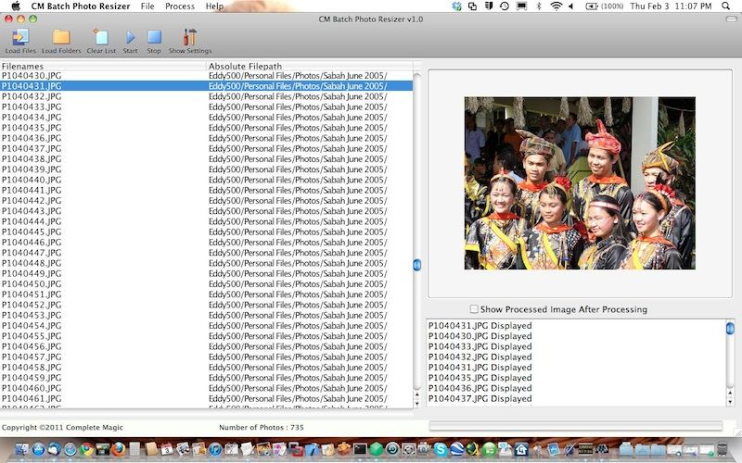Click the battery status icon
Screen dimensions: 742x463
(x=592, y=6)
